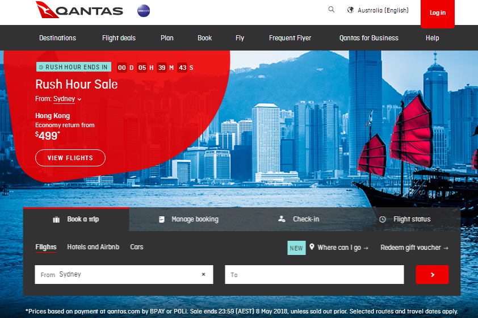Click the prices disclaimer footnote text
Image resolution: width=478 pixels, height=318 pixels.
coord(242,311)
